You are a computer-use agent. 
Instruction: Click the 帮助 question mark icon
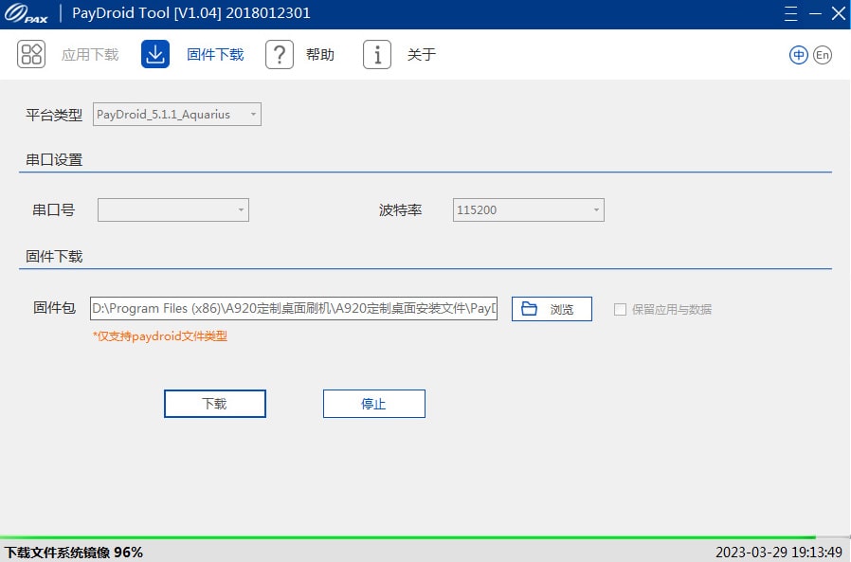pos(280,54)
